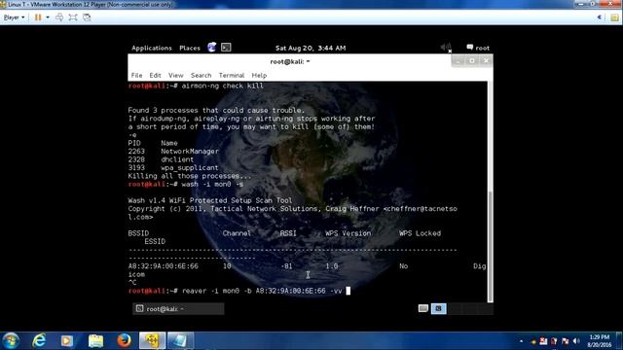Collapse VMware device toolbar chevron
Viewport: 623px width, 350px height.
(x=600, y=17)
